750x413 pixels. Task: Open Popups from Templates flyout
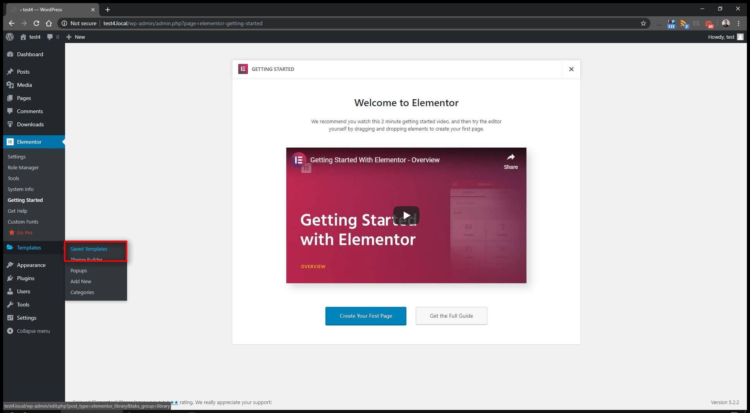tap(79, 270)
